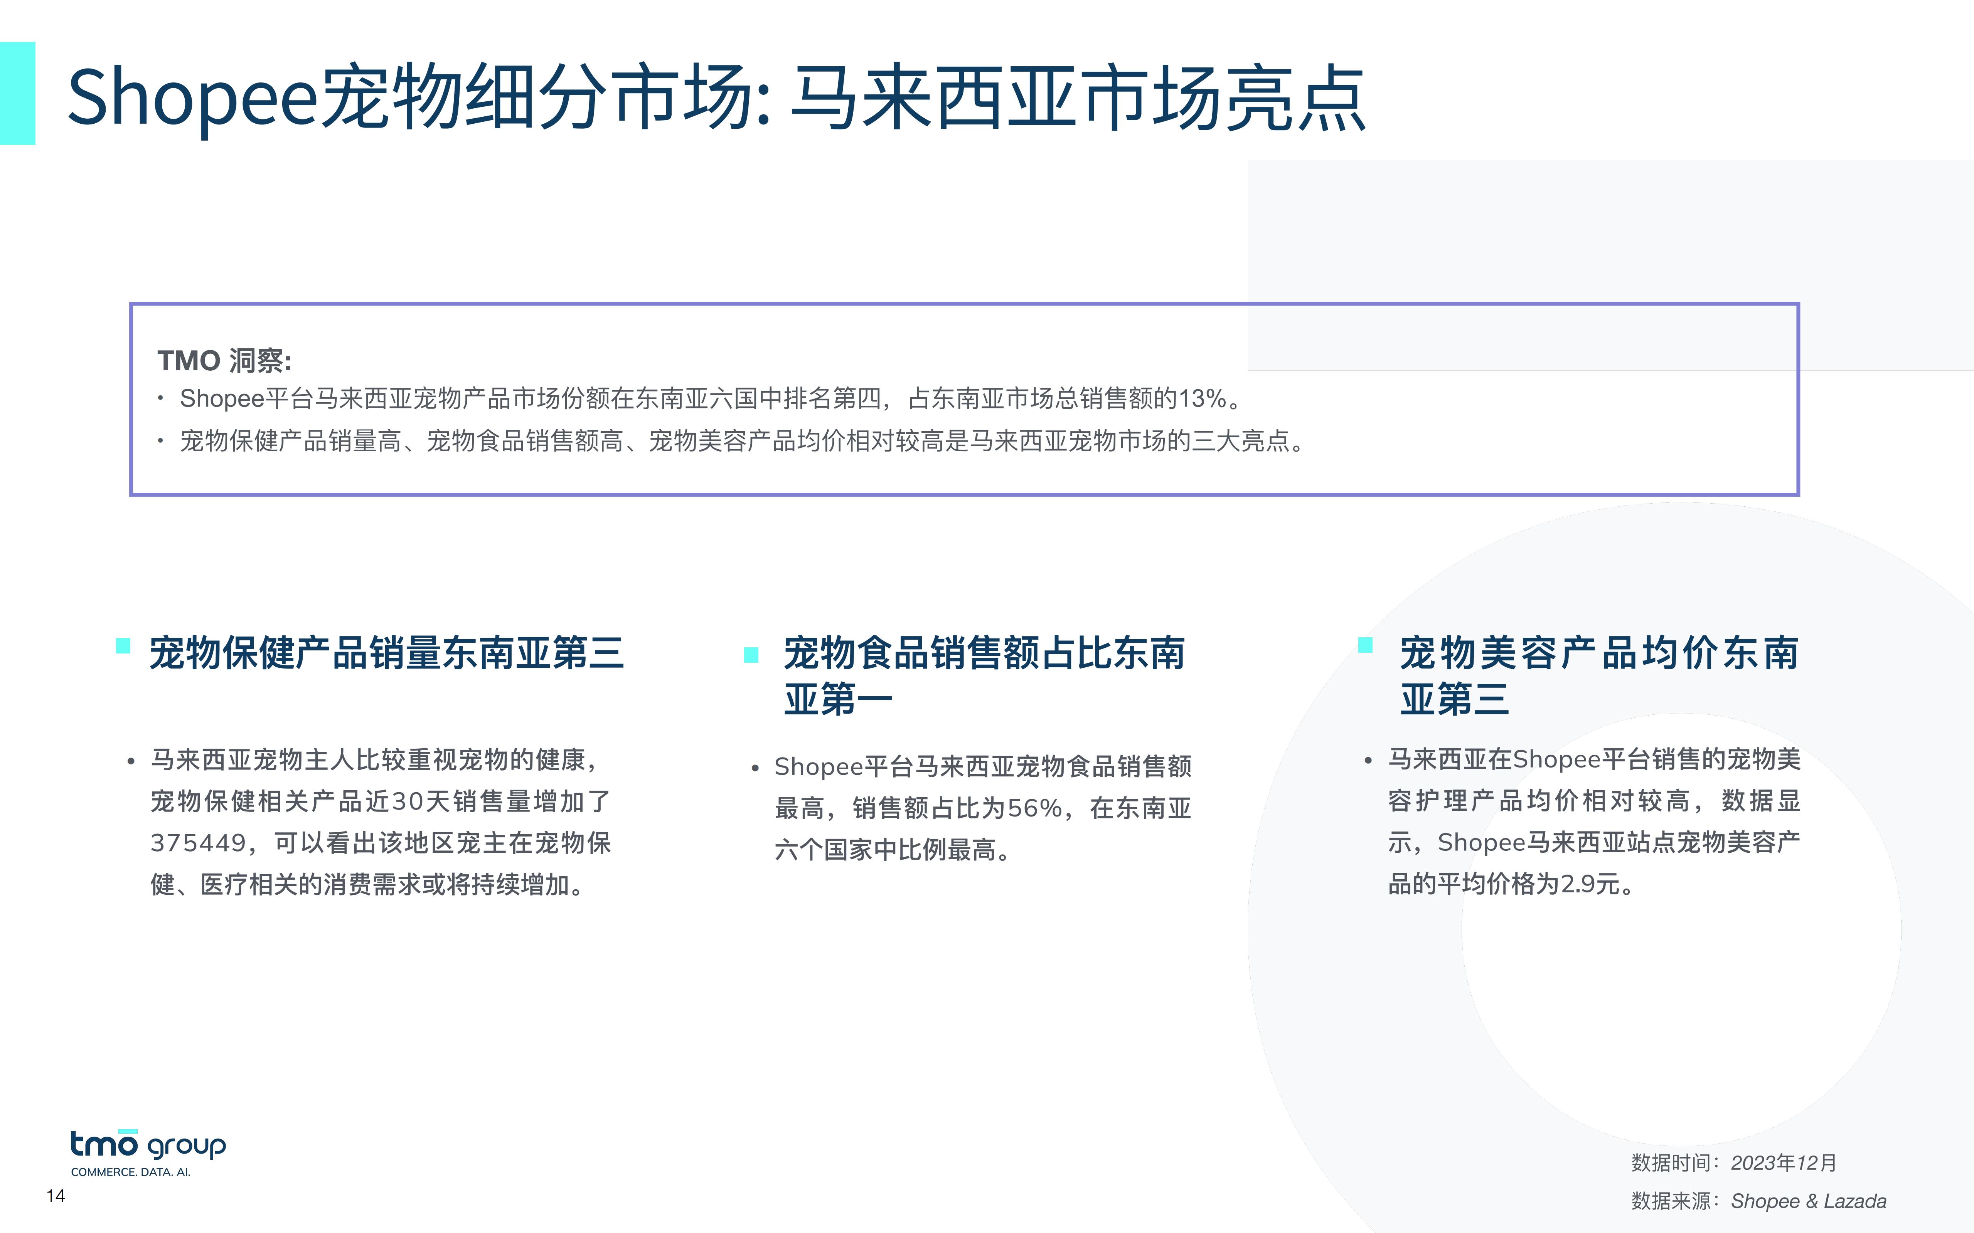Click the heading 宠物保健产品销量东南亚第三
This screenshot has height=1233, width=1974.
tap(386, 653)
